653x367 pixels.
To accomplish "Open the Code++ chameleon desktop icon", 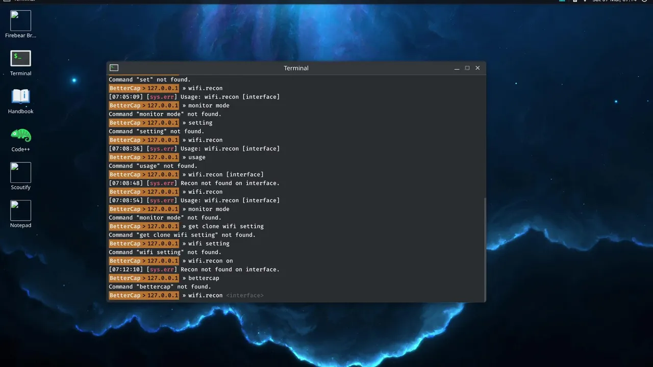I will point(20,135).
